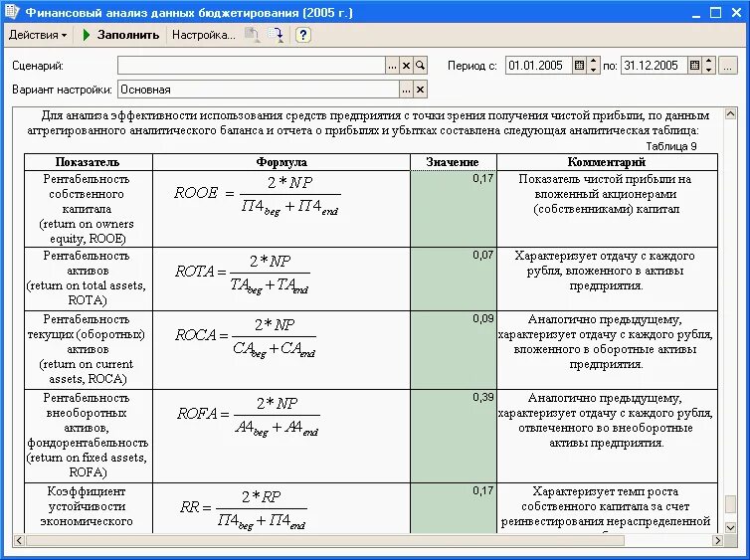Click the vertical scrollbar thumb
The width and height of the screenshot is (750, 560).
pos(730,504)
